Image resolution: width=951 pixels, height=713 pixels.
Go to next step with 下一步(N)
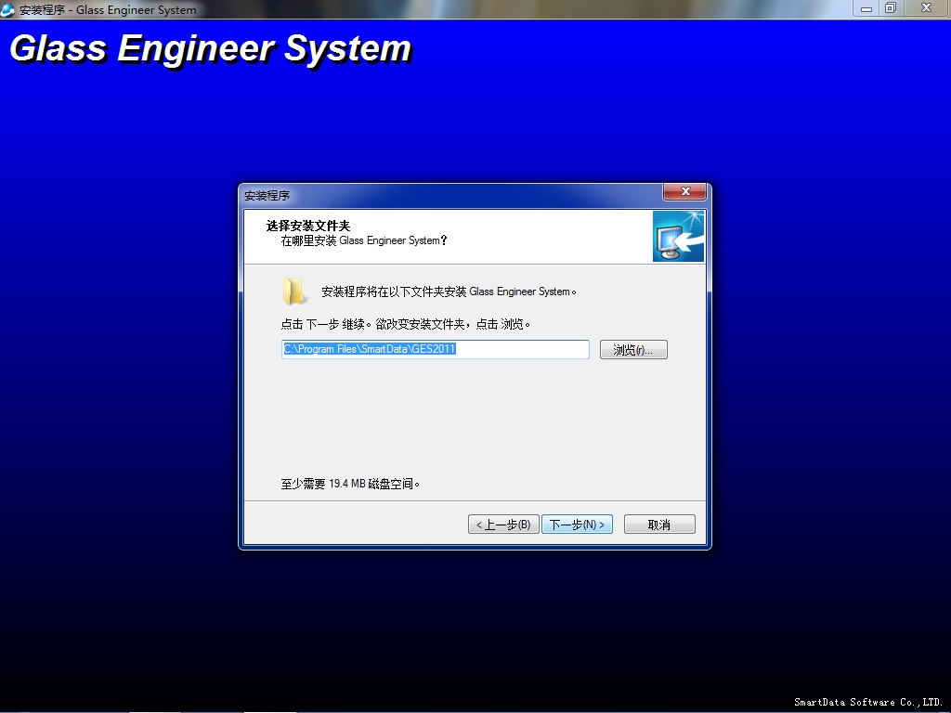[577, 525]
